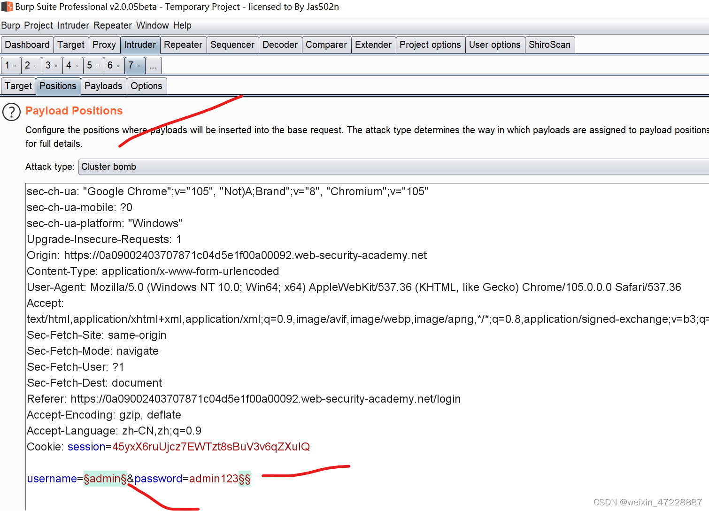Open the Help menu
The width and height of the screenshot is (709, 511).
point(182,25)
